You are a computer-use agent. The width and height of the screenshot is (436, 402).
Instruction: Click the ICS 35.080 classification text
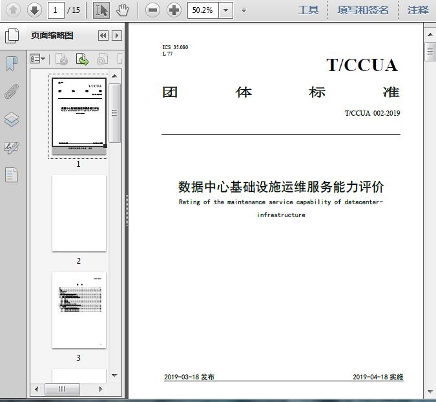pos(175,47)
